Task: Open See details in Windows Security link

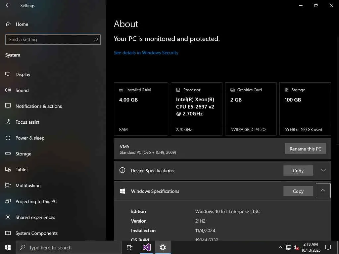Action: 146,53
